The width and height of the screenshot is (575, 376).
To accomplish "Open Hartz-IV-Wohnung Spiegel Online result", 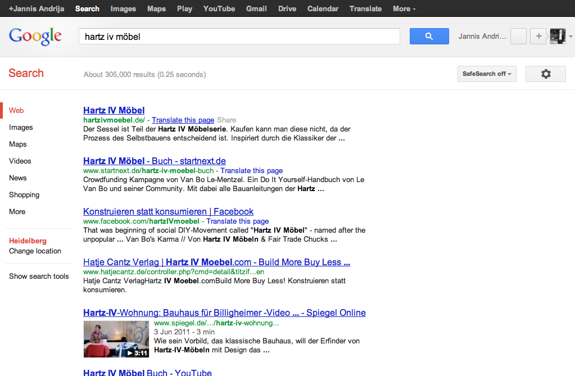I will pyautogui.click(x=224, y=313).
